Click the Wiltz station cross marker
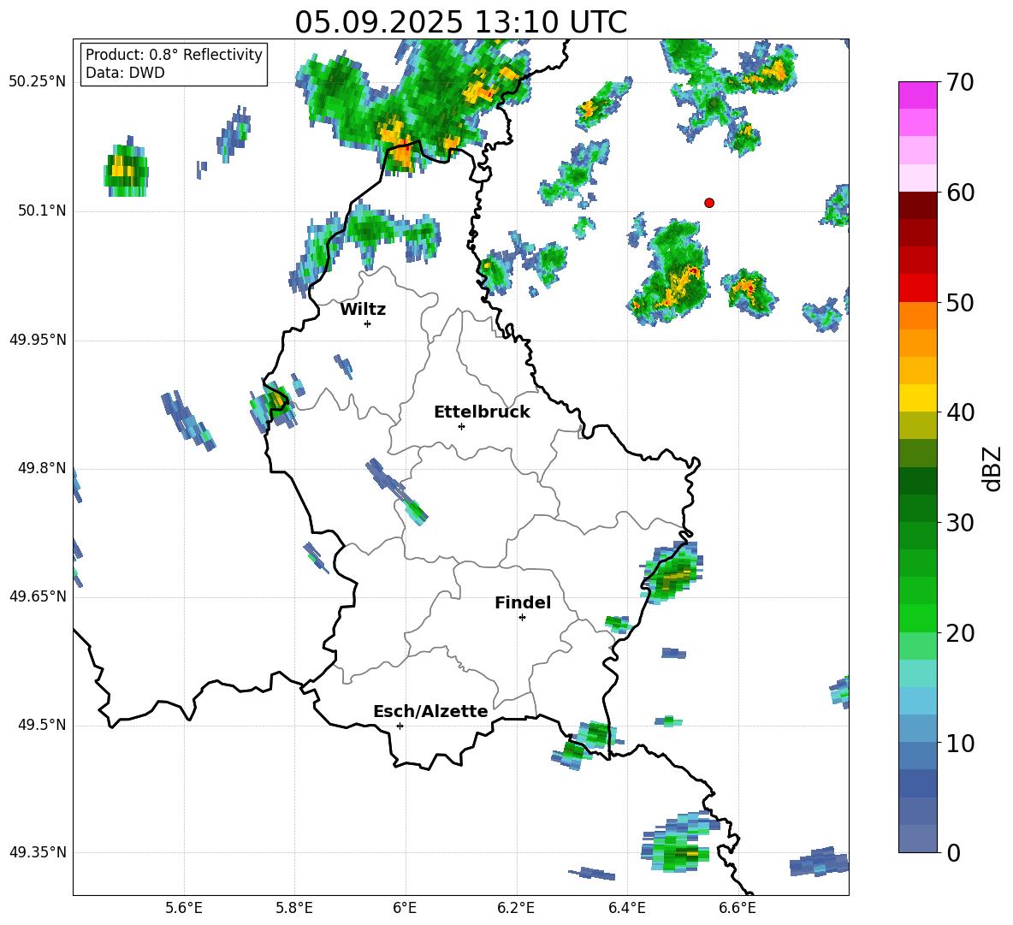1013x925 pixels. [x=367, y=323]
